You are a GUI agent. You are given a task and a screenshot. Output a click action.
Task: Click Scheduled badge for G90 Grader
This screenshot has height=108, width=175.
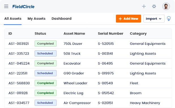point(46,73)
